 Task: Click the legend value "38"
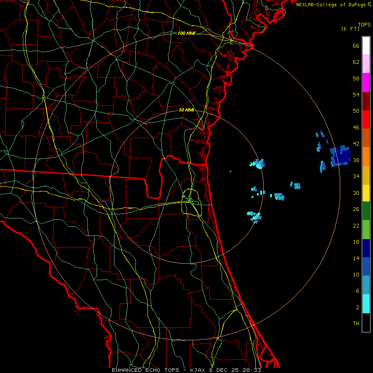point(356,160)
